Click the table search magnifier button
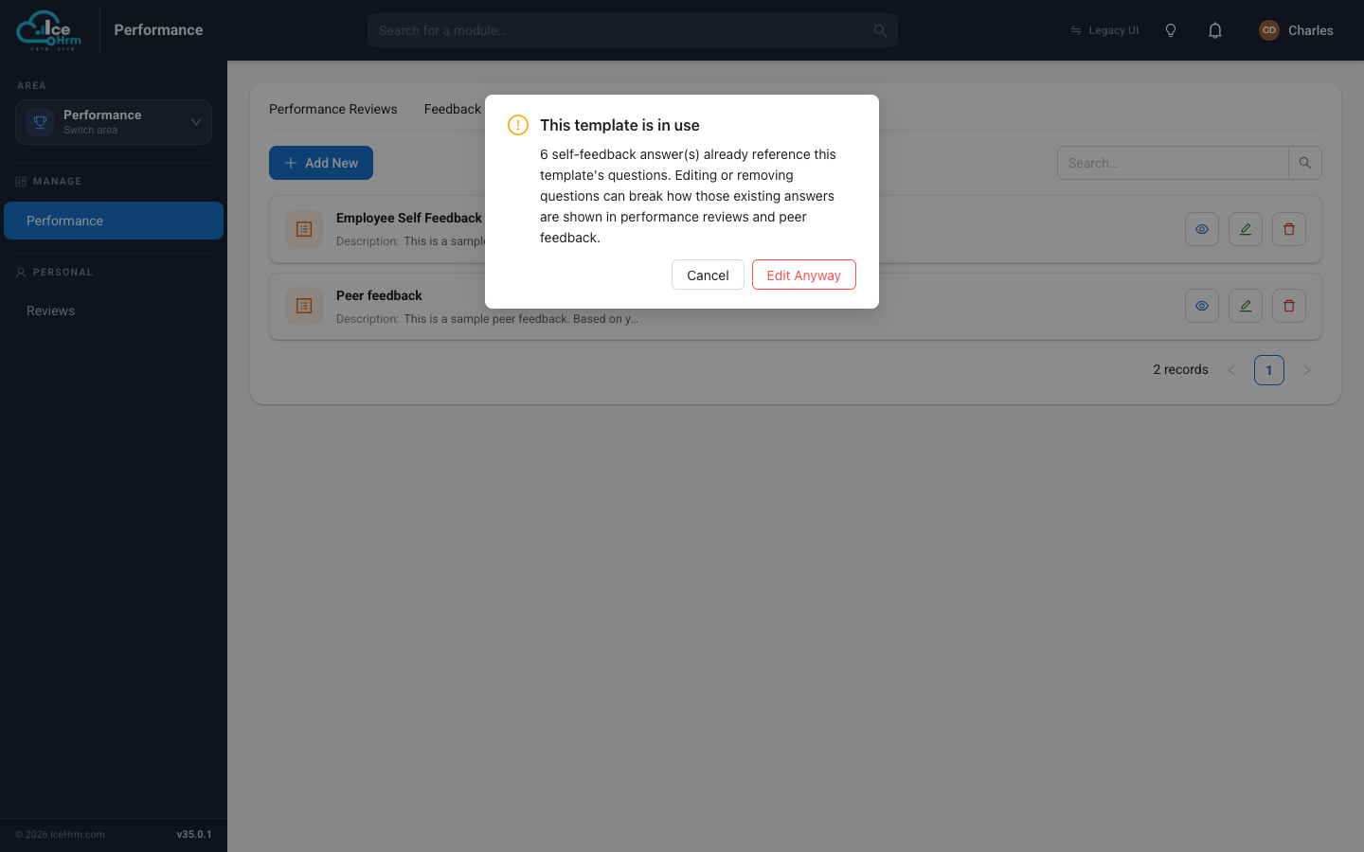Image resolution: width=1364 pixels, height=852 pixels. point(1305,163)
